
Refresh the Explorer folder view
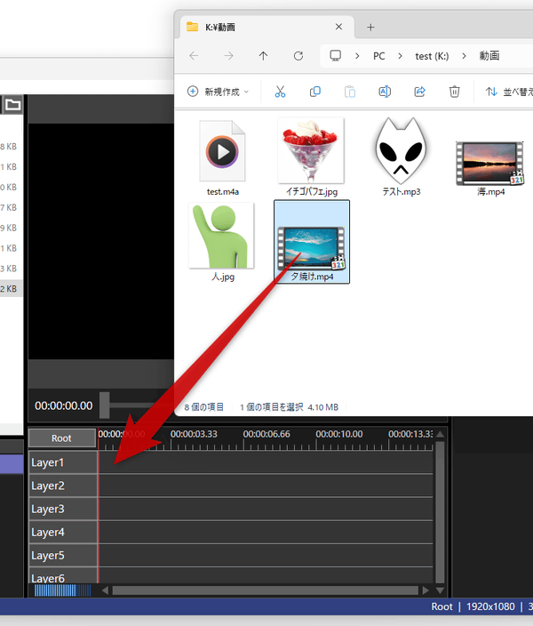pos(298,56)
